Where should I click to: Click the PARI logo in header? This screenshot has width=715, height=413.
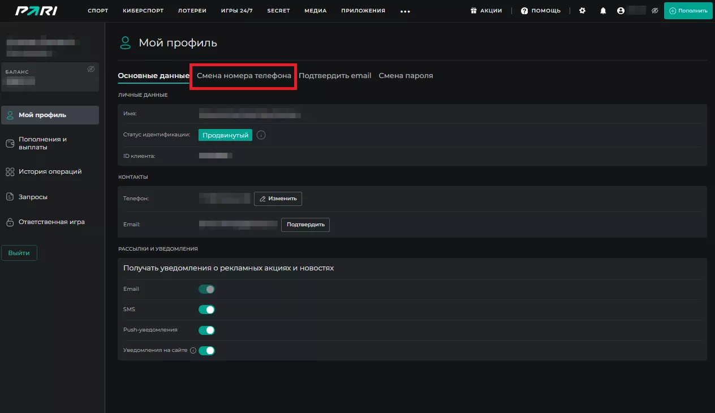(x=36, y=11)
